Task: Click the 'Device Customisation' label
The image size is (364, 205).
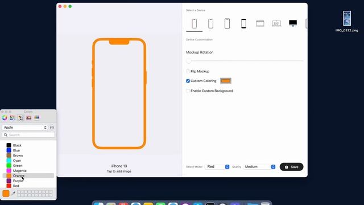Action: (x=199, y=39)
